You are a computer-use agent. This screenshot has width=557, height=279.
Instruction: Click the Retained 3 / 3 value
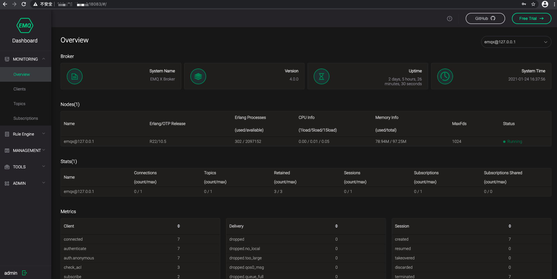coord(278,191)
